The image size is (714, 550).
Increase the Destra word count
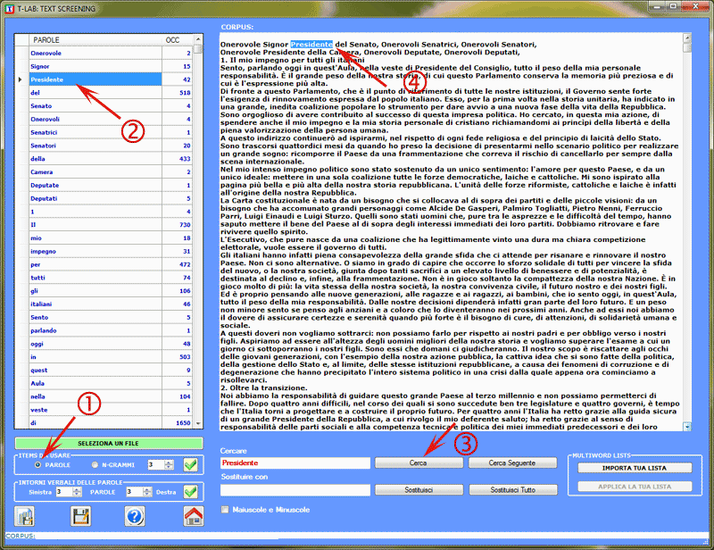(x=147, y=490)
